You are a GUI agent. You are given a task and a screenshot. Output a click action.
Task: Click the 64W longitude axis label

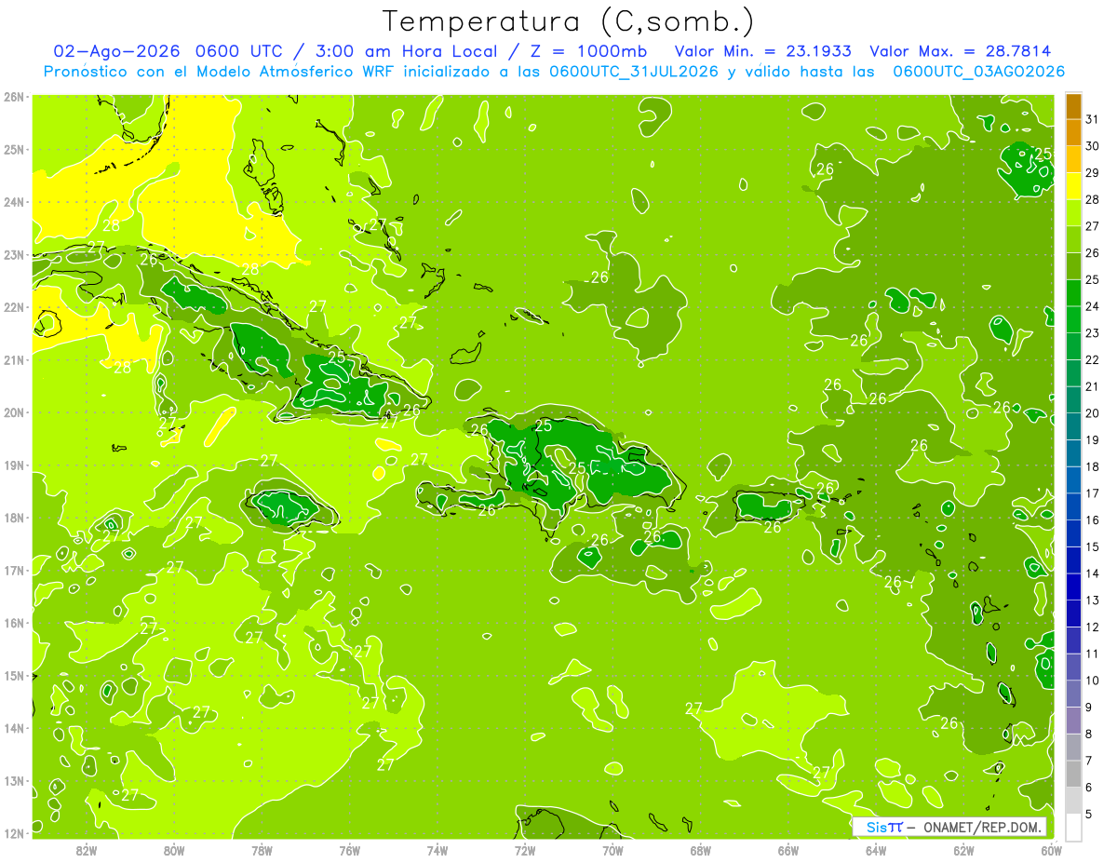pyautogui.click(x=876, y=850)
